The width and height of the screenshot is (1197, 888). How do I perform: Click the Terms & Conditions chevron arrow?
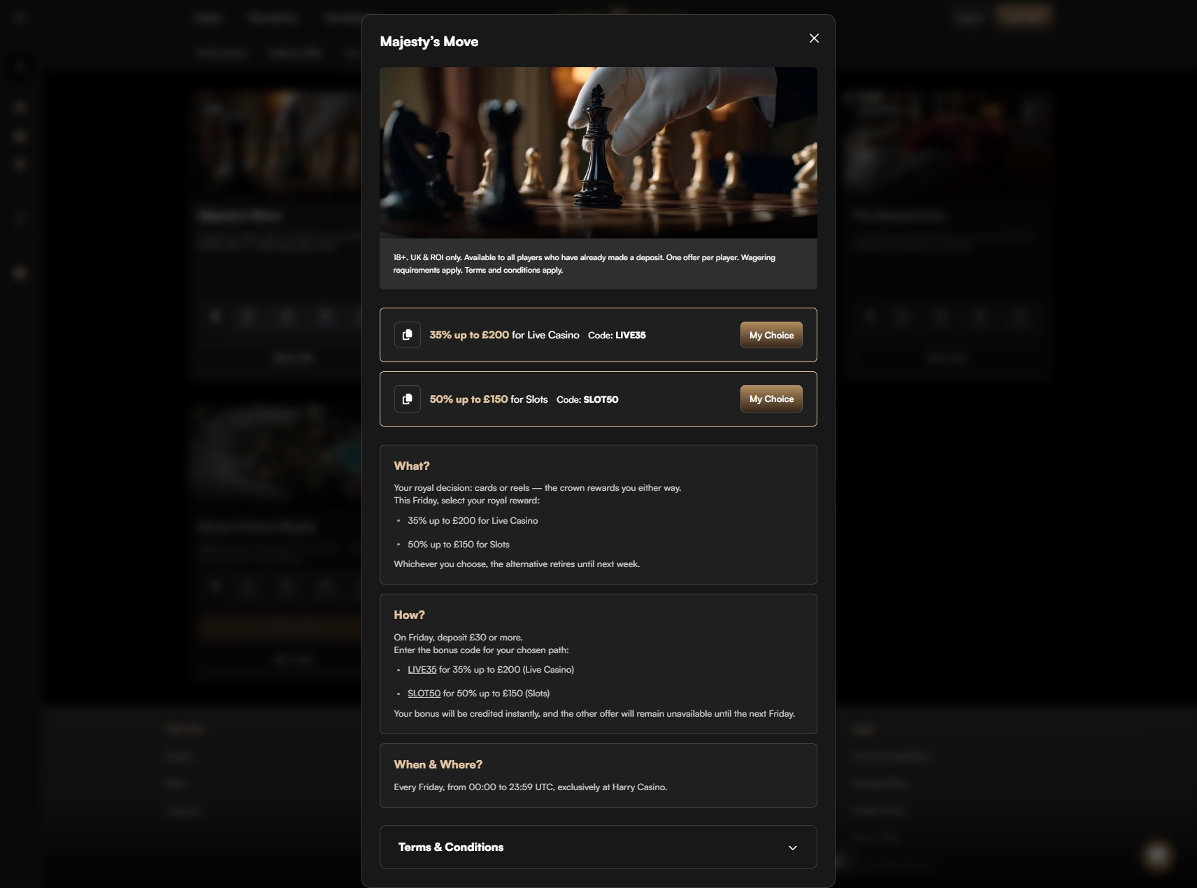pos(792,847)
